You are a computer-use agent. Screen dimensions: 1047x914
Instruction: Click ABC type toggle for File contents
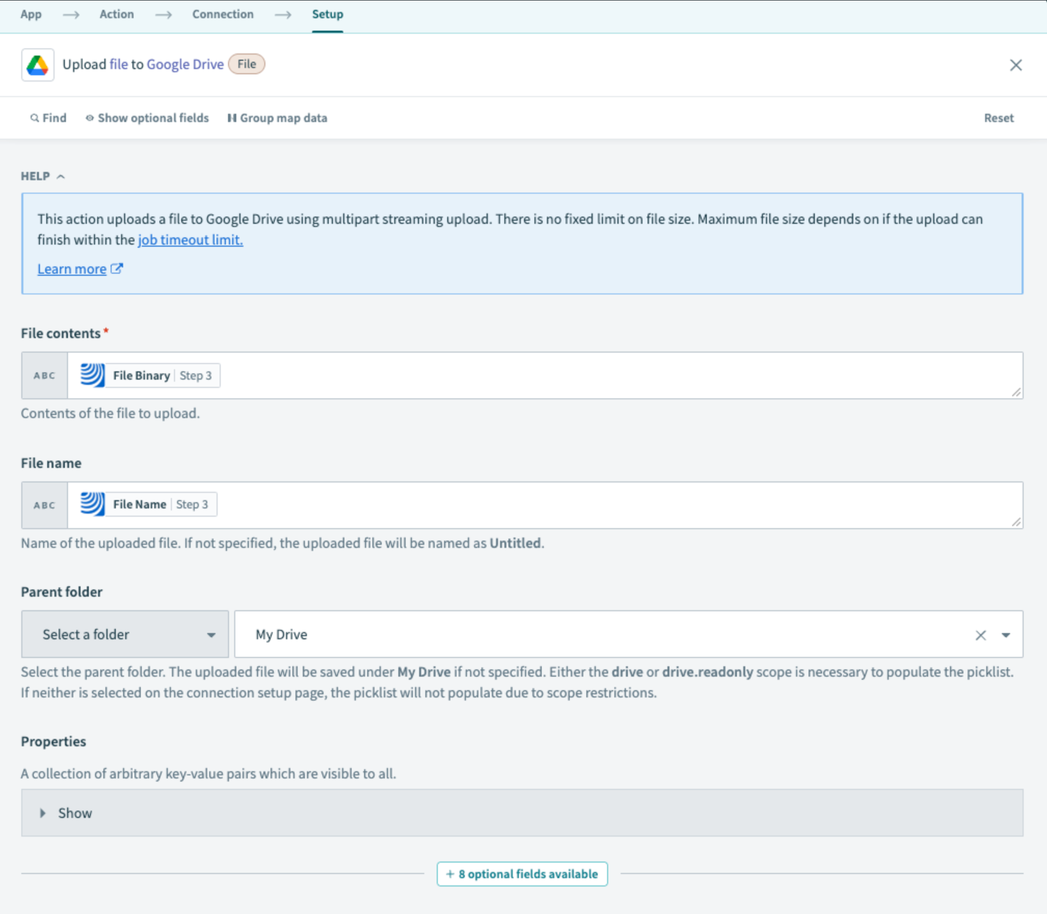[44, 375]
